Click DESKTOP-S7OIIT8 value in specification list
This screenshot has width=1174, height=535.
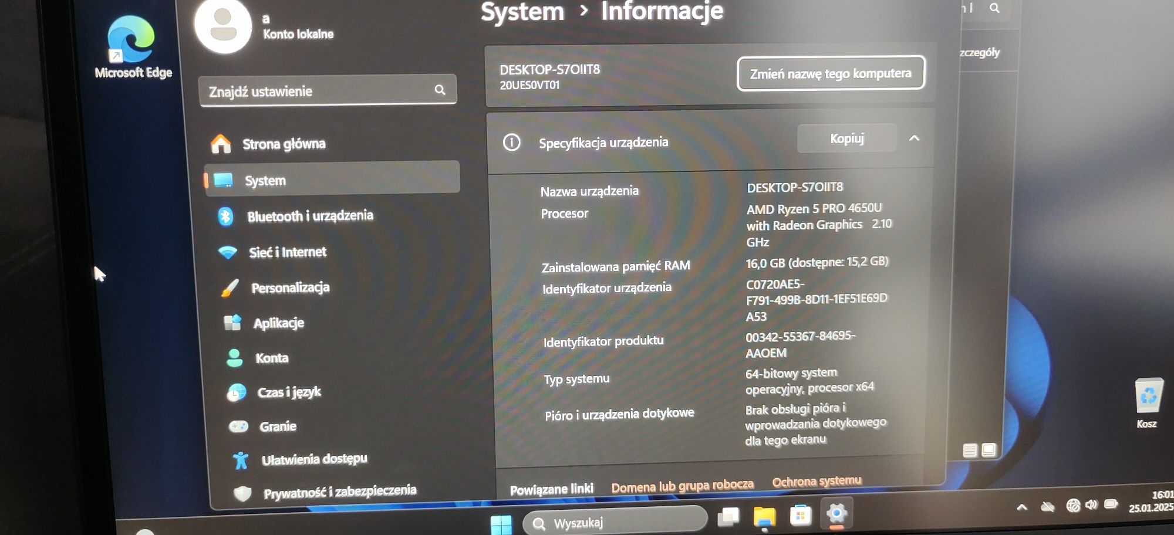tap(795, 187)
